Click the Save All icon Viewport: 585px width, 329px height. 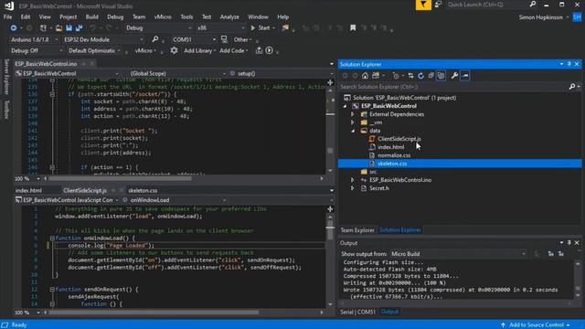(x=80, y=28)
